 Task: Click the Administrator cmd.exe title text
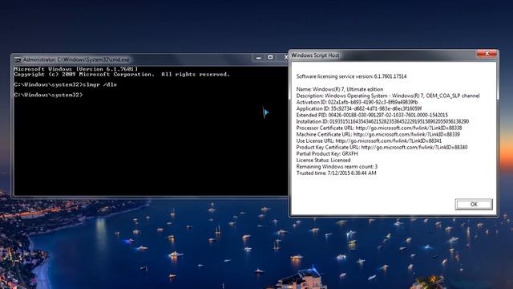(76, 59)
